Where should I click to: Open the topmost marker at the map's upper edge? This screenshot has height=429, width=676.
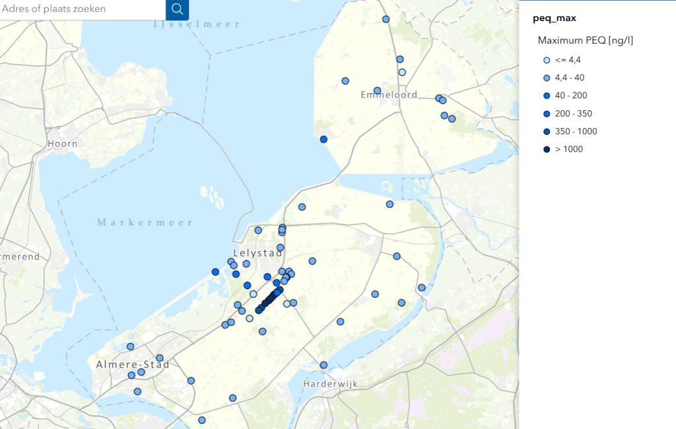click(386, 19)
